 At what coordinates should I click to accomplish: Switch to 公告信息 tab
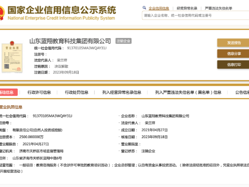pos(242,92)
